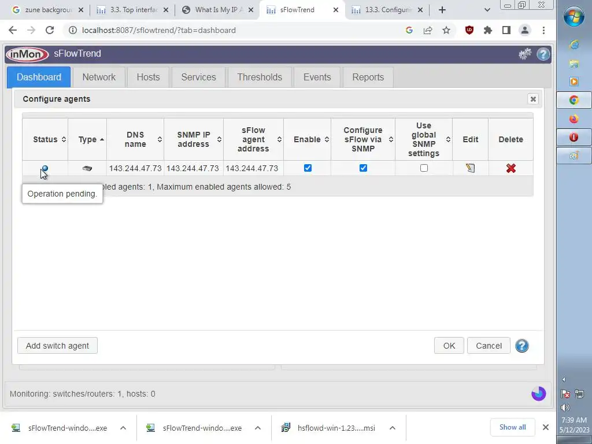View site information icon
This screenshot has height=444, width=592.
pyautogui.click(x=72, y=30)
